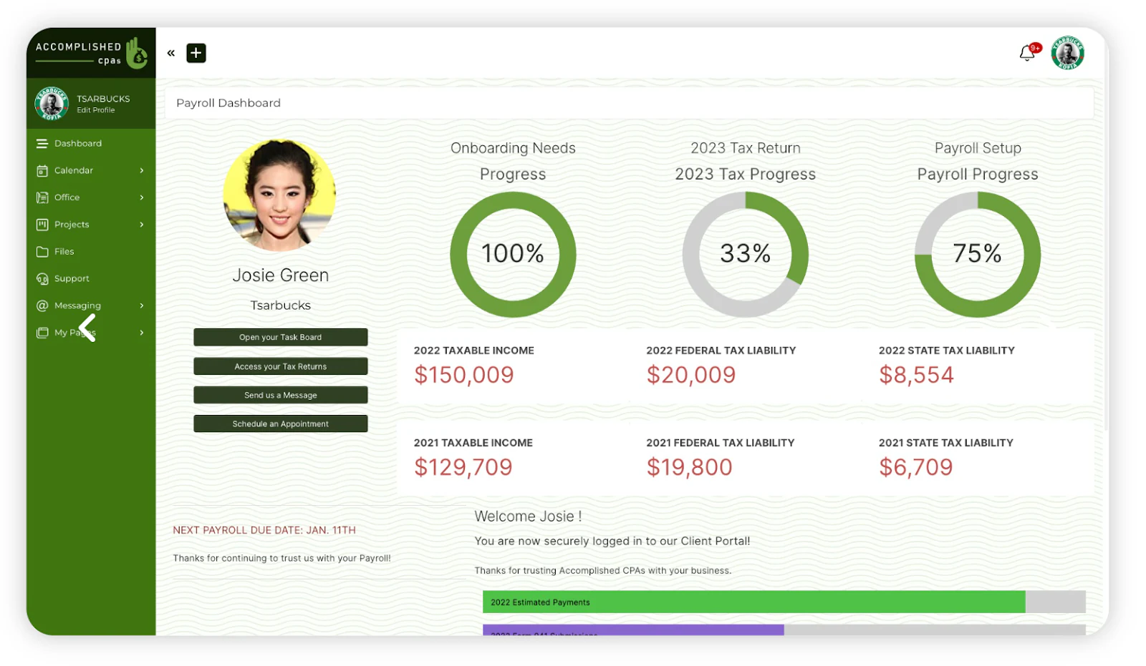Screen dimensions: 1146x666
Task: Open the notifications bell
Action: point(1027,52)
